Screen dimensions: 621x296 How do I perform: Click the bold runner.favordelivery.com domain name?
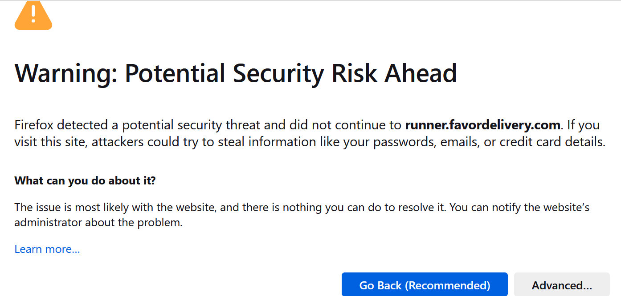(x=482, y=125)
